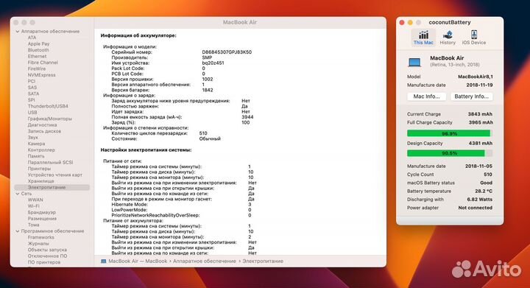Click the Design Capacity 4381 mAh value

(x=480, y=144)
